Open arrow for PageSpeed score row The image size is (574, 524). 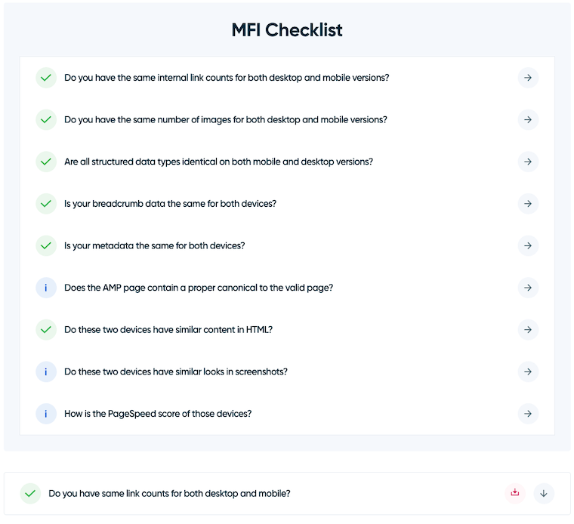528,414
